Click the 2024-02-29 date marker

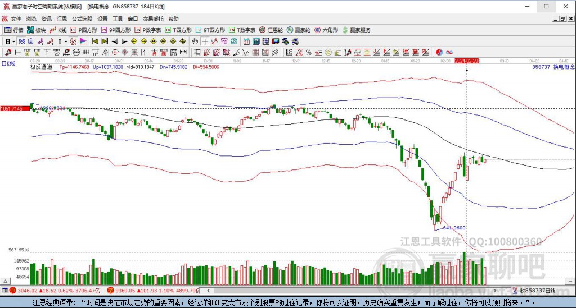coord(467,61)
